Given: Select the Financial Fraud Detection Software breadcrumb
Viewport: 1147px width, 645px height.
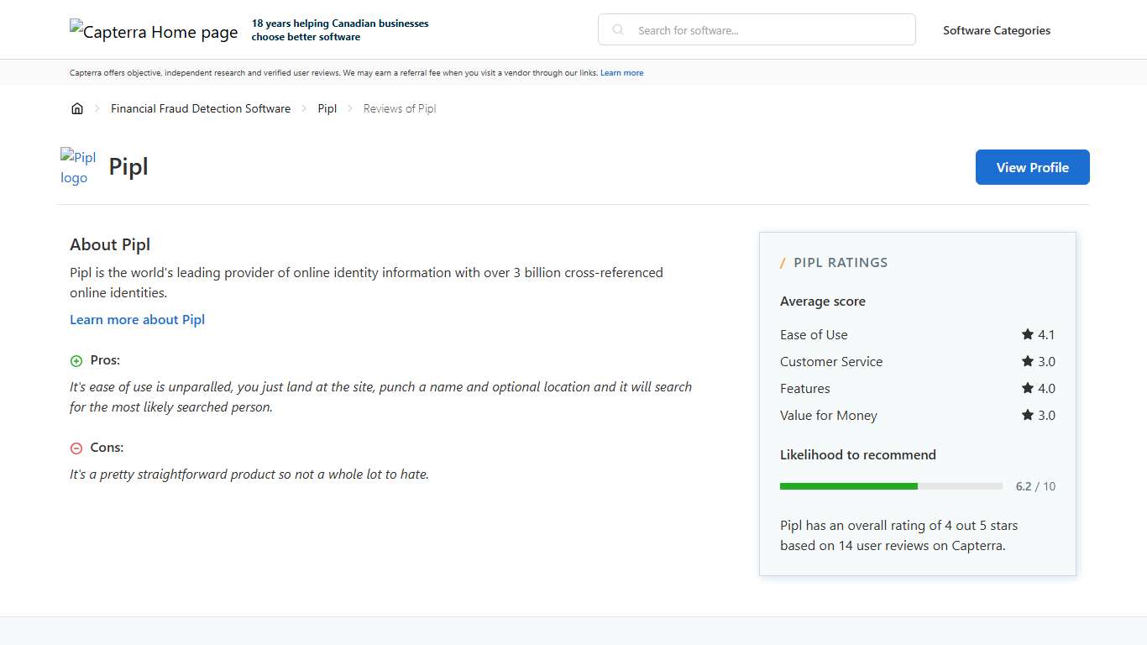Looking at the screenshot, I should click(201, 108).
